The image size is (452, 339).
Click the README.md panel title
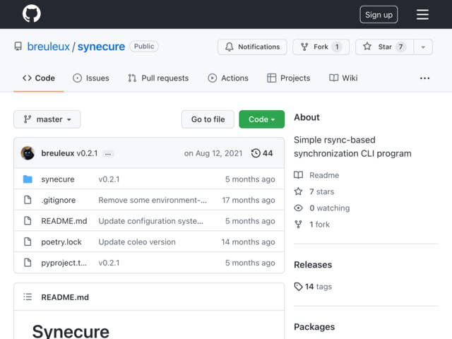(x=65, y=297)
